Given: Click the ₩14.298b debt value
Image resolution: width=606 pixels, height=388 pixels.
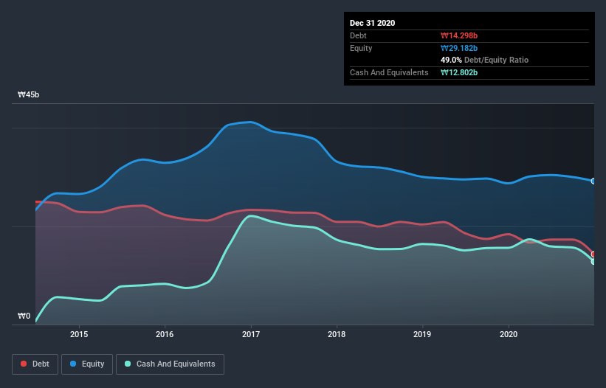Looking at the screenshot, I should tap(459, 35).
